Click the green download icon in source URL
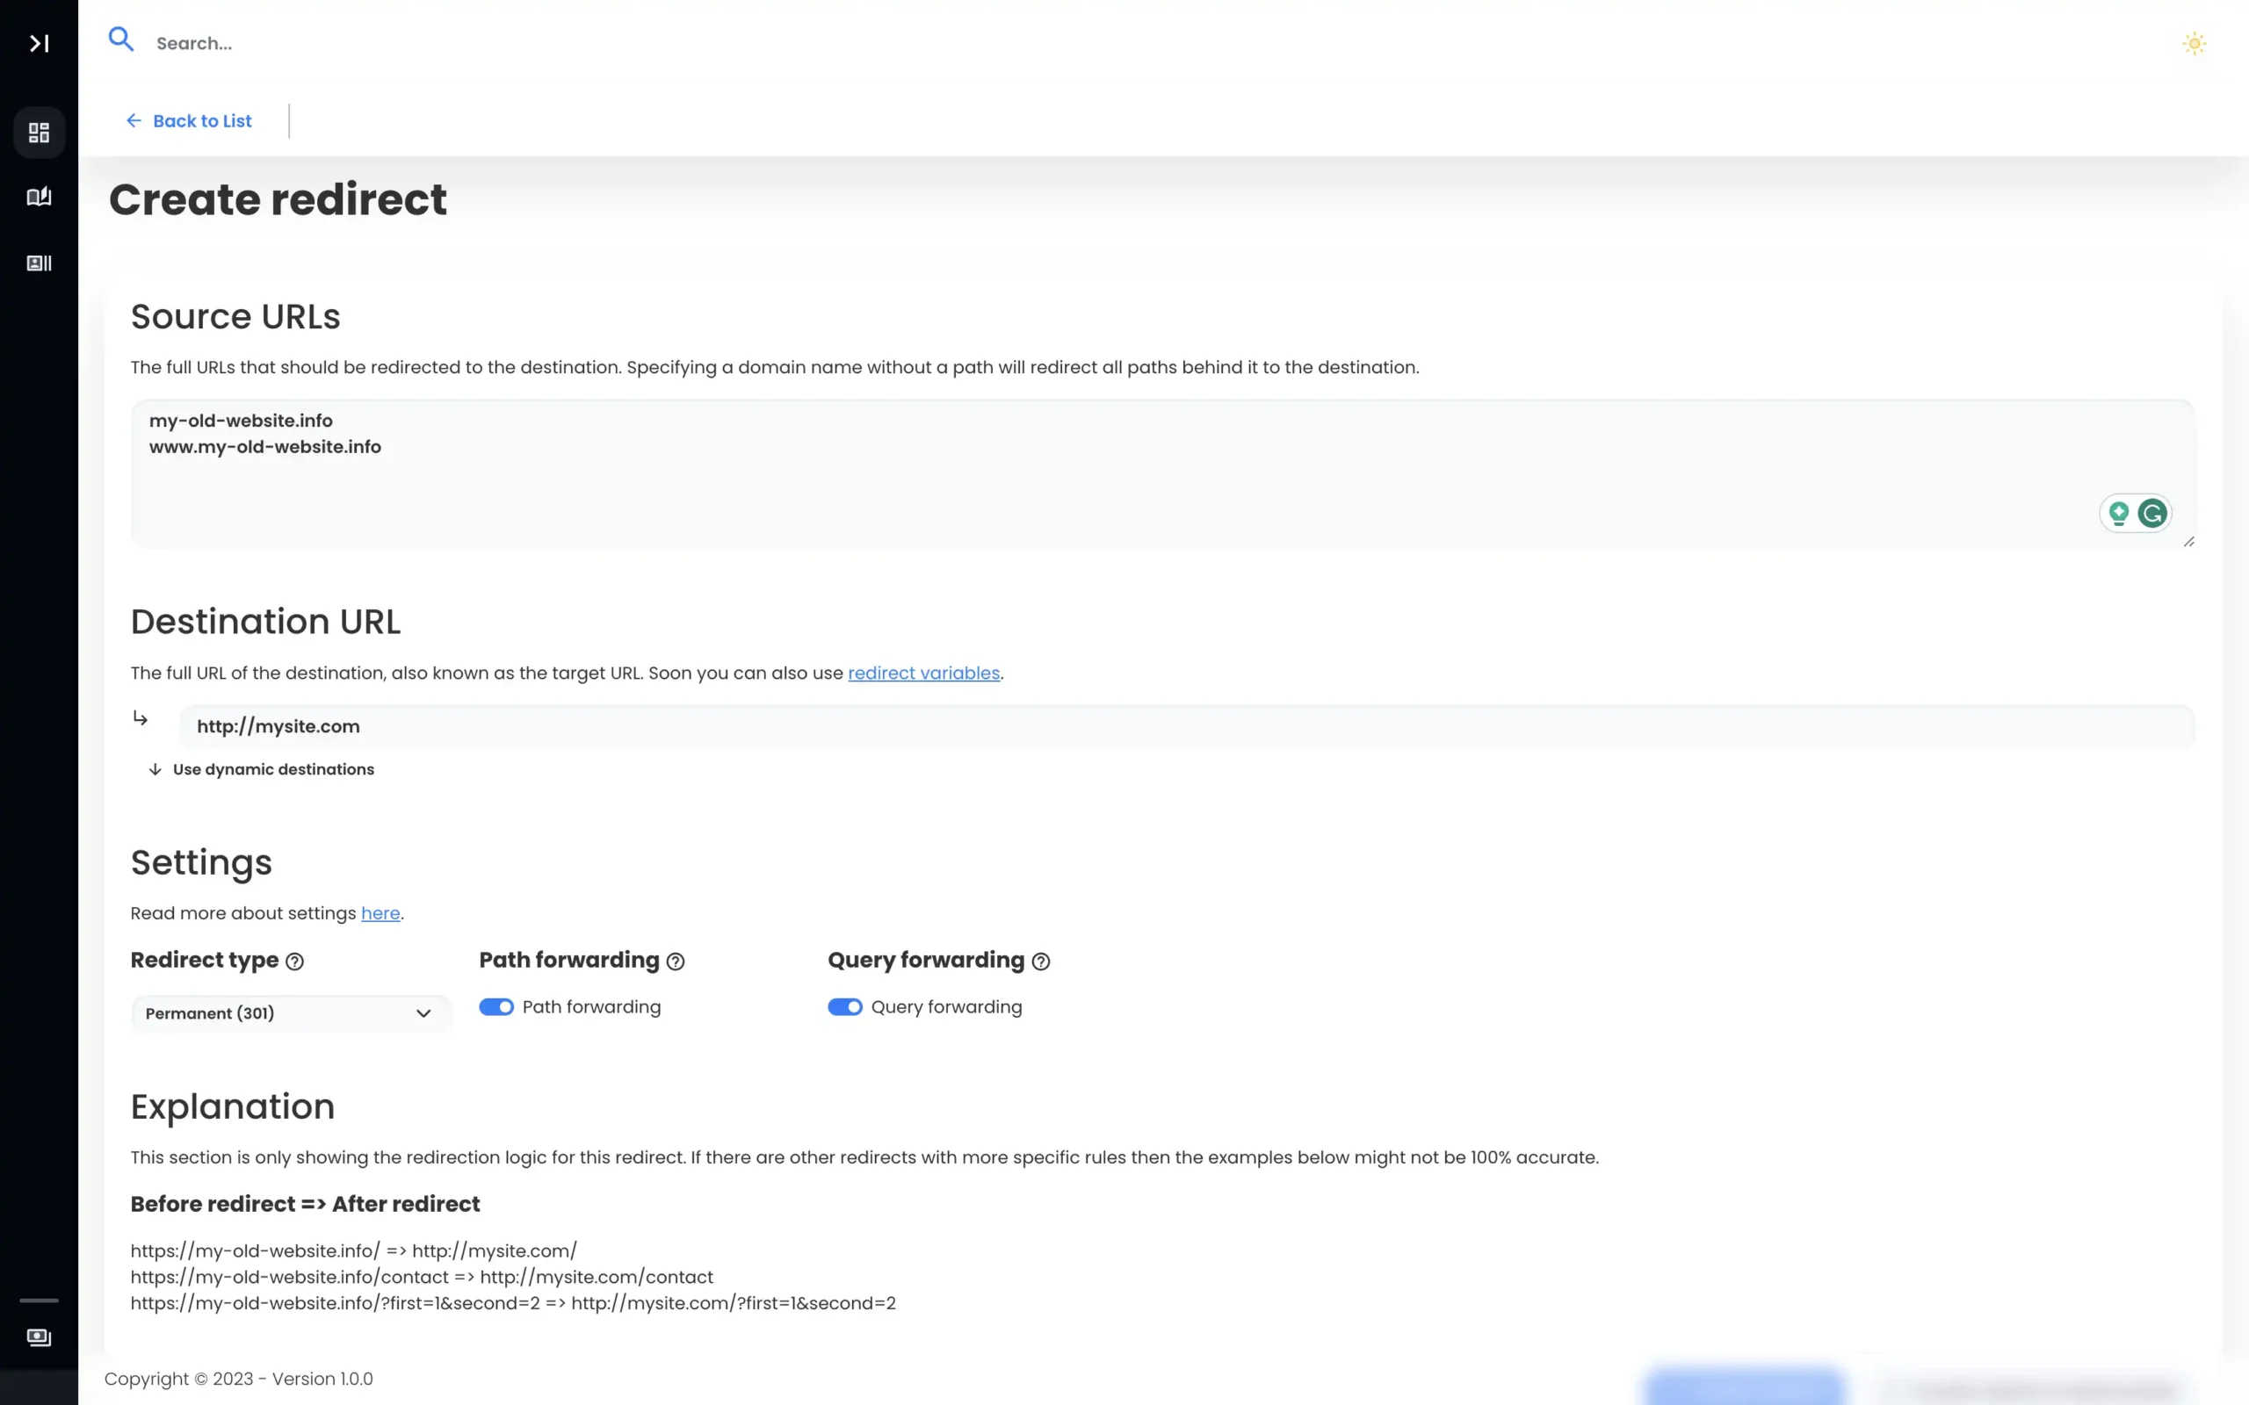This screenshot has width=2249, height=1405. point(2118,513)
